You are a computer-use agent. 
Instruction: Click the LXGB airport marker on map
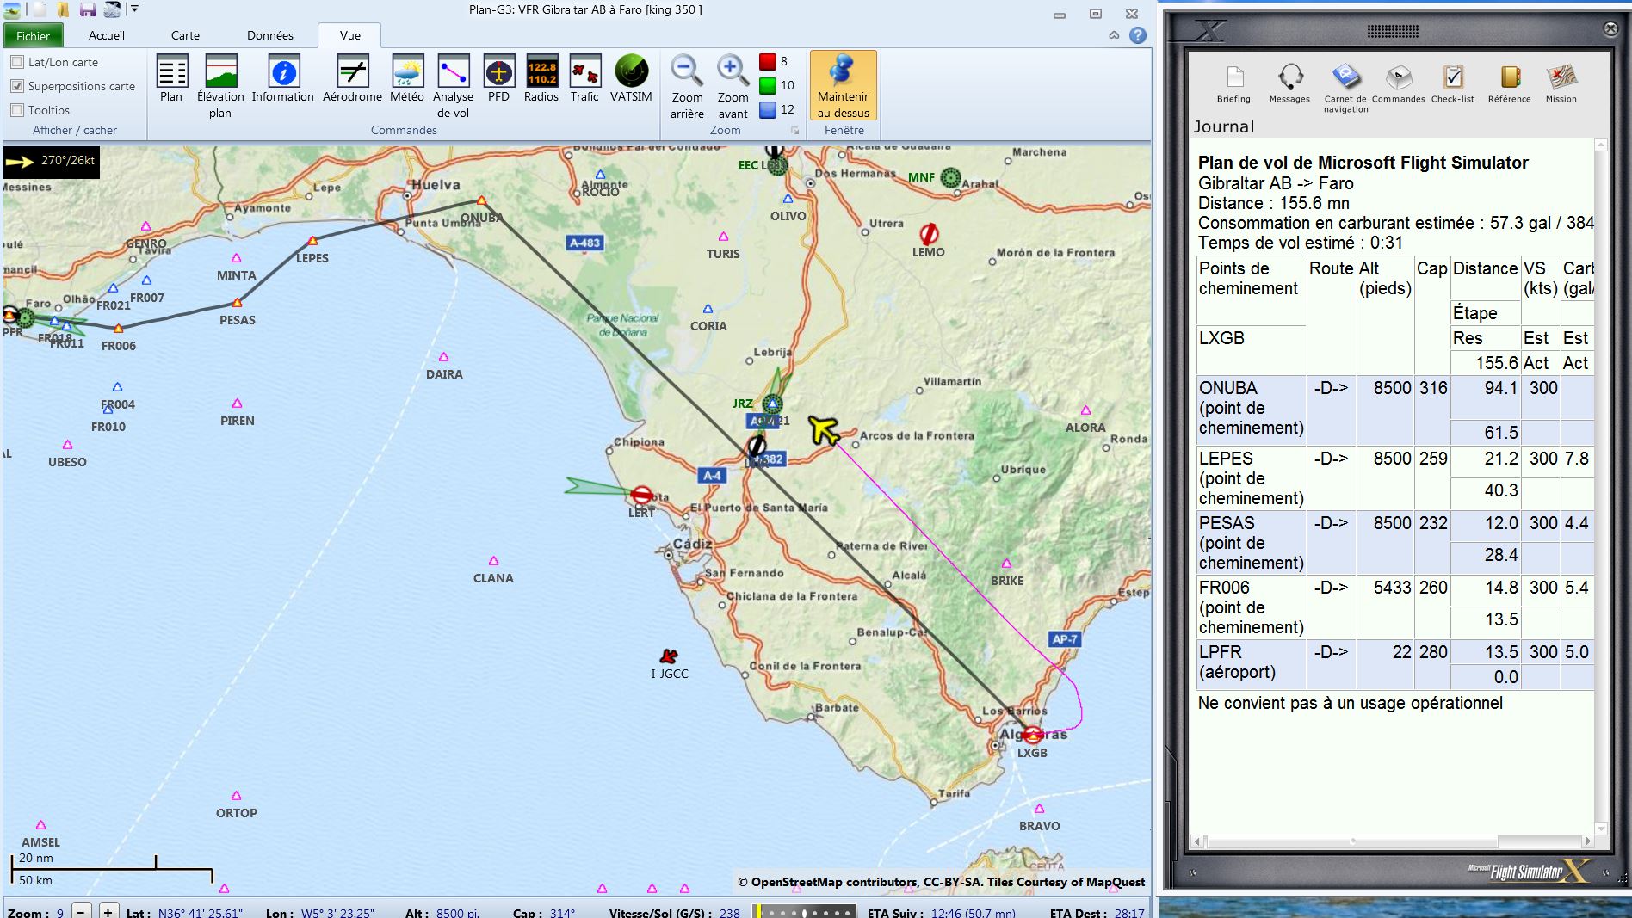[1032, 735]
